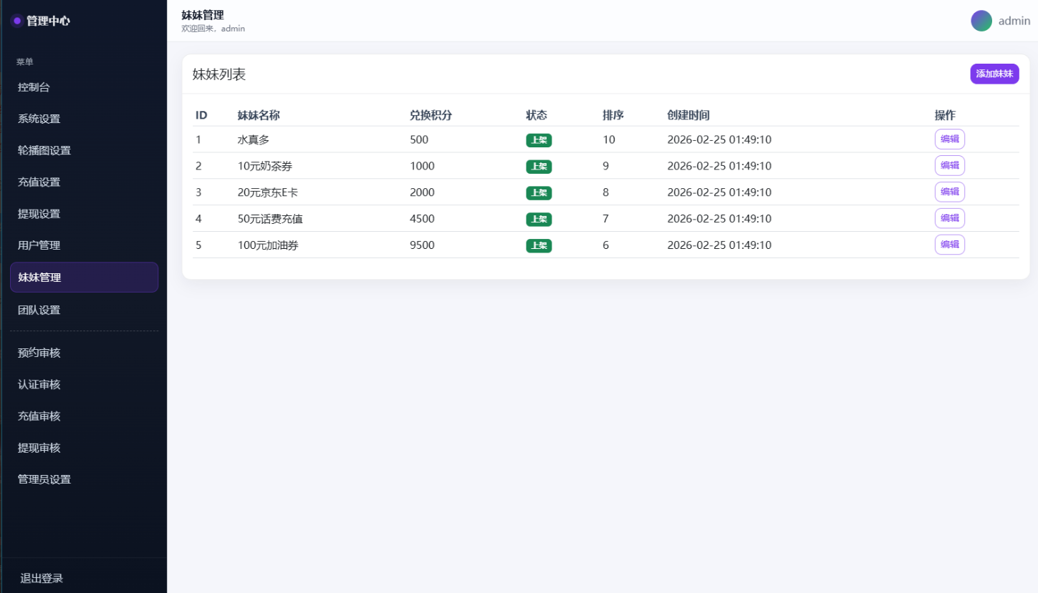The height and width of the screenshot is (593, 1038).
Task: Click the name cell 10元奶茶券
Action: tap(265, 166)
